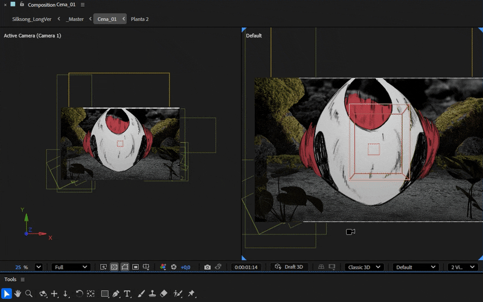Toggle Draft 3D mode
The height and width of the screenshot is (302, 483).
(x=289, y=267)
